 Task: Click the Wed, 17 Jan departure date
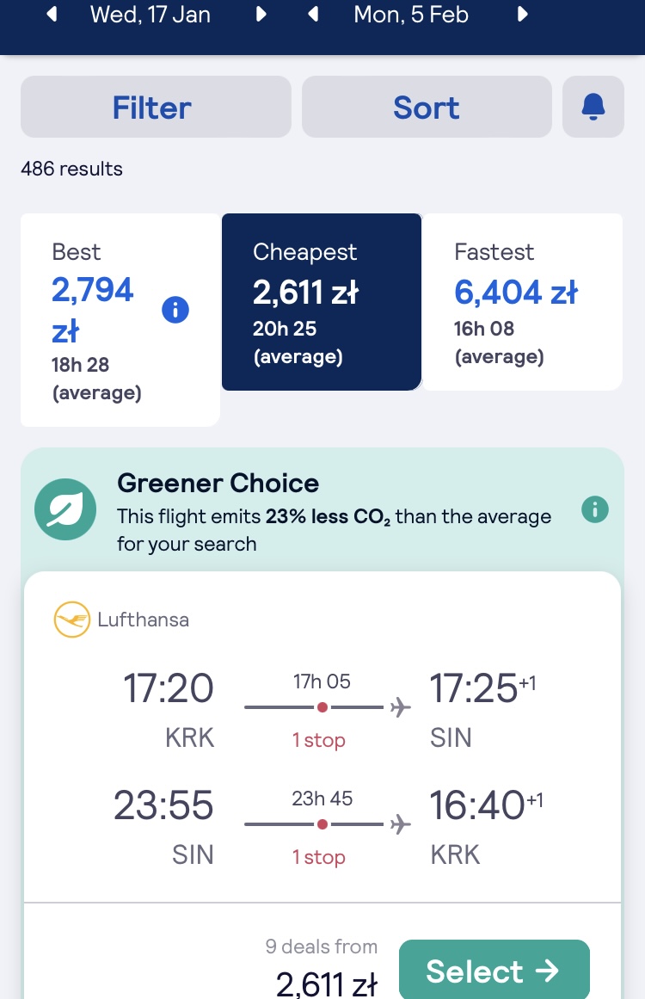click(x=150, y=14)
